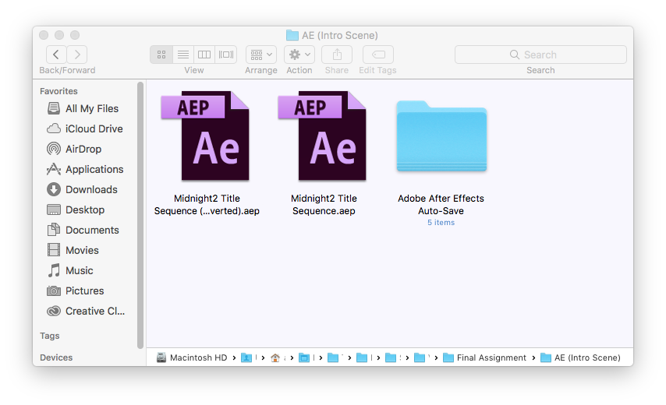Go back with the Back arrow button
The image size is (666, 405).
tap(56, 55)
